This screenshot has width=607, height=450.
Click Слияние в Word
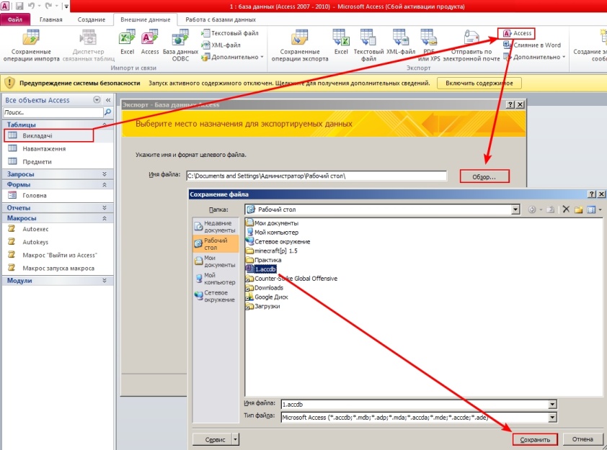532,45
